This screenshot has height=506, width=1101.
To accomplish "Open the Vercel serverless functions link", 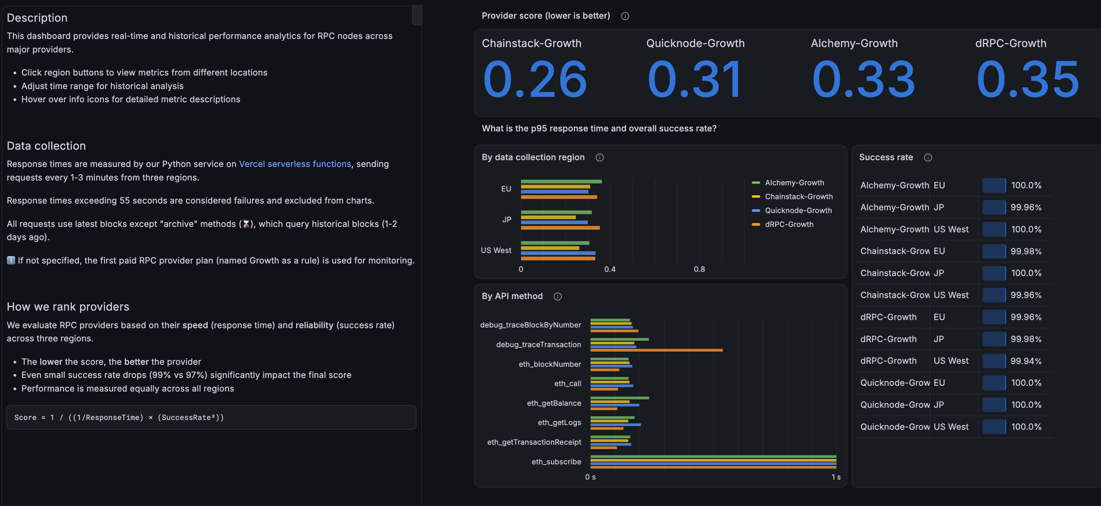I will (x=295, y=164).
